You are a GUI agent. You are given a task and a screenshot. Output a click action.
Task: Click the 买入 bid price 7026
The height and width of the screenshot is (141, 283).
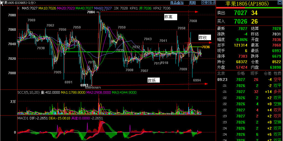(240, 21)
